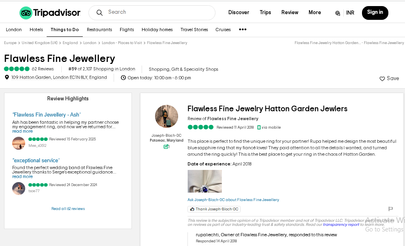The image size is (405, 246).
Task: Select the Things to Do tab
Action: click(x=65, y=30)
